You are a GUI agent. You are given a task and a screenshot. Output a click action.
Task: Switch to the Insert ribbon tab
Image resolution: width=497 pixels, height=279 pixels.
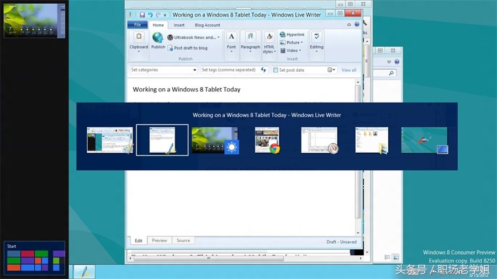179,25
